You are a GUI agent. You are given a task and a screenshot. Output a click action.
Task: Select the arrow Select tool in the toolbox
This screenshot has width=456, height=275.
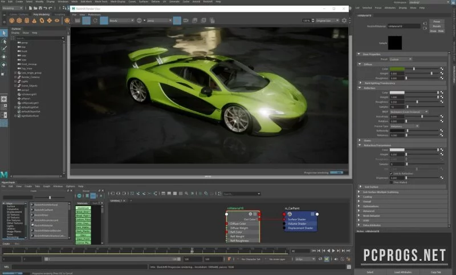4,33
